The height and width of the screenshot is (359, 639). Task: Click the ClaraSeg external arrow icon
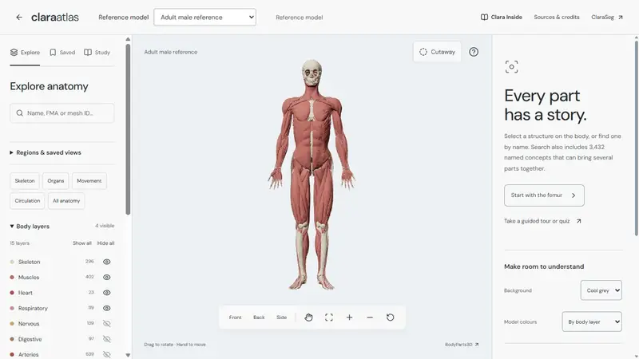click(x=621, y=17)
